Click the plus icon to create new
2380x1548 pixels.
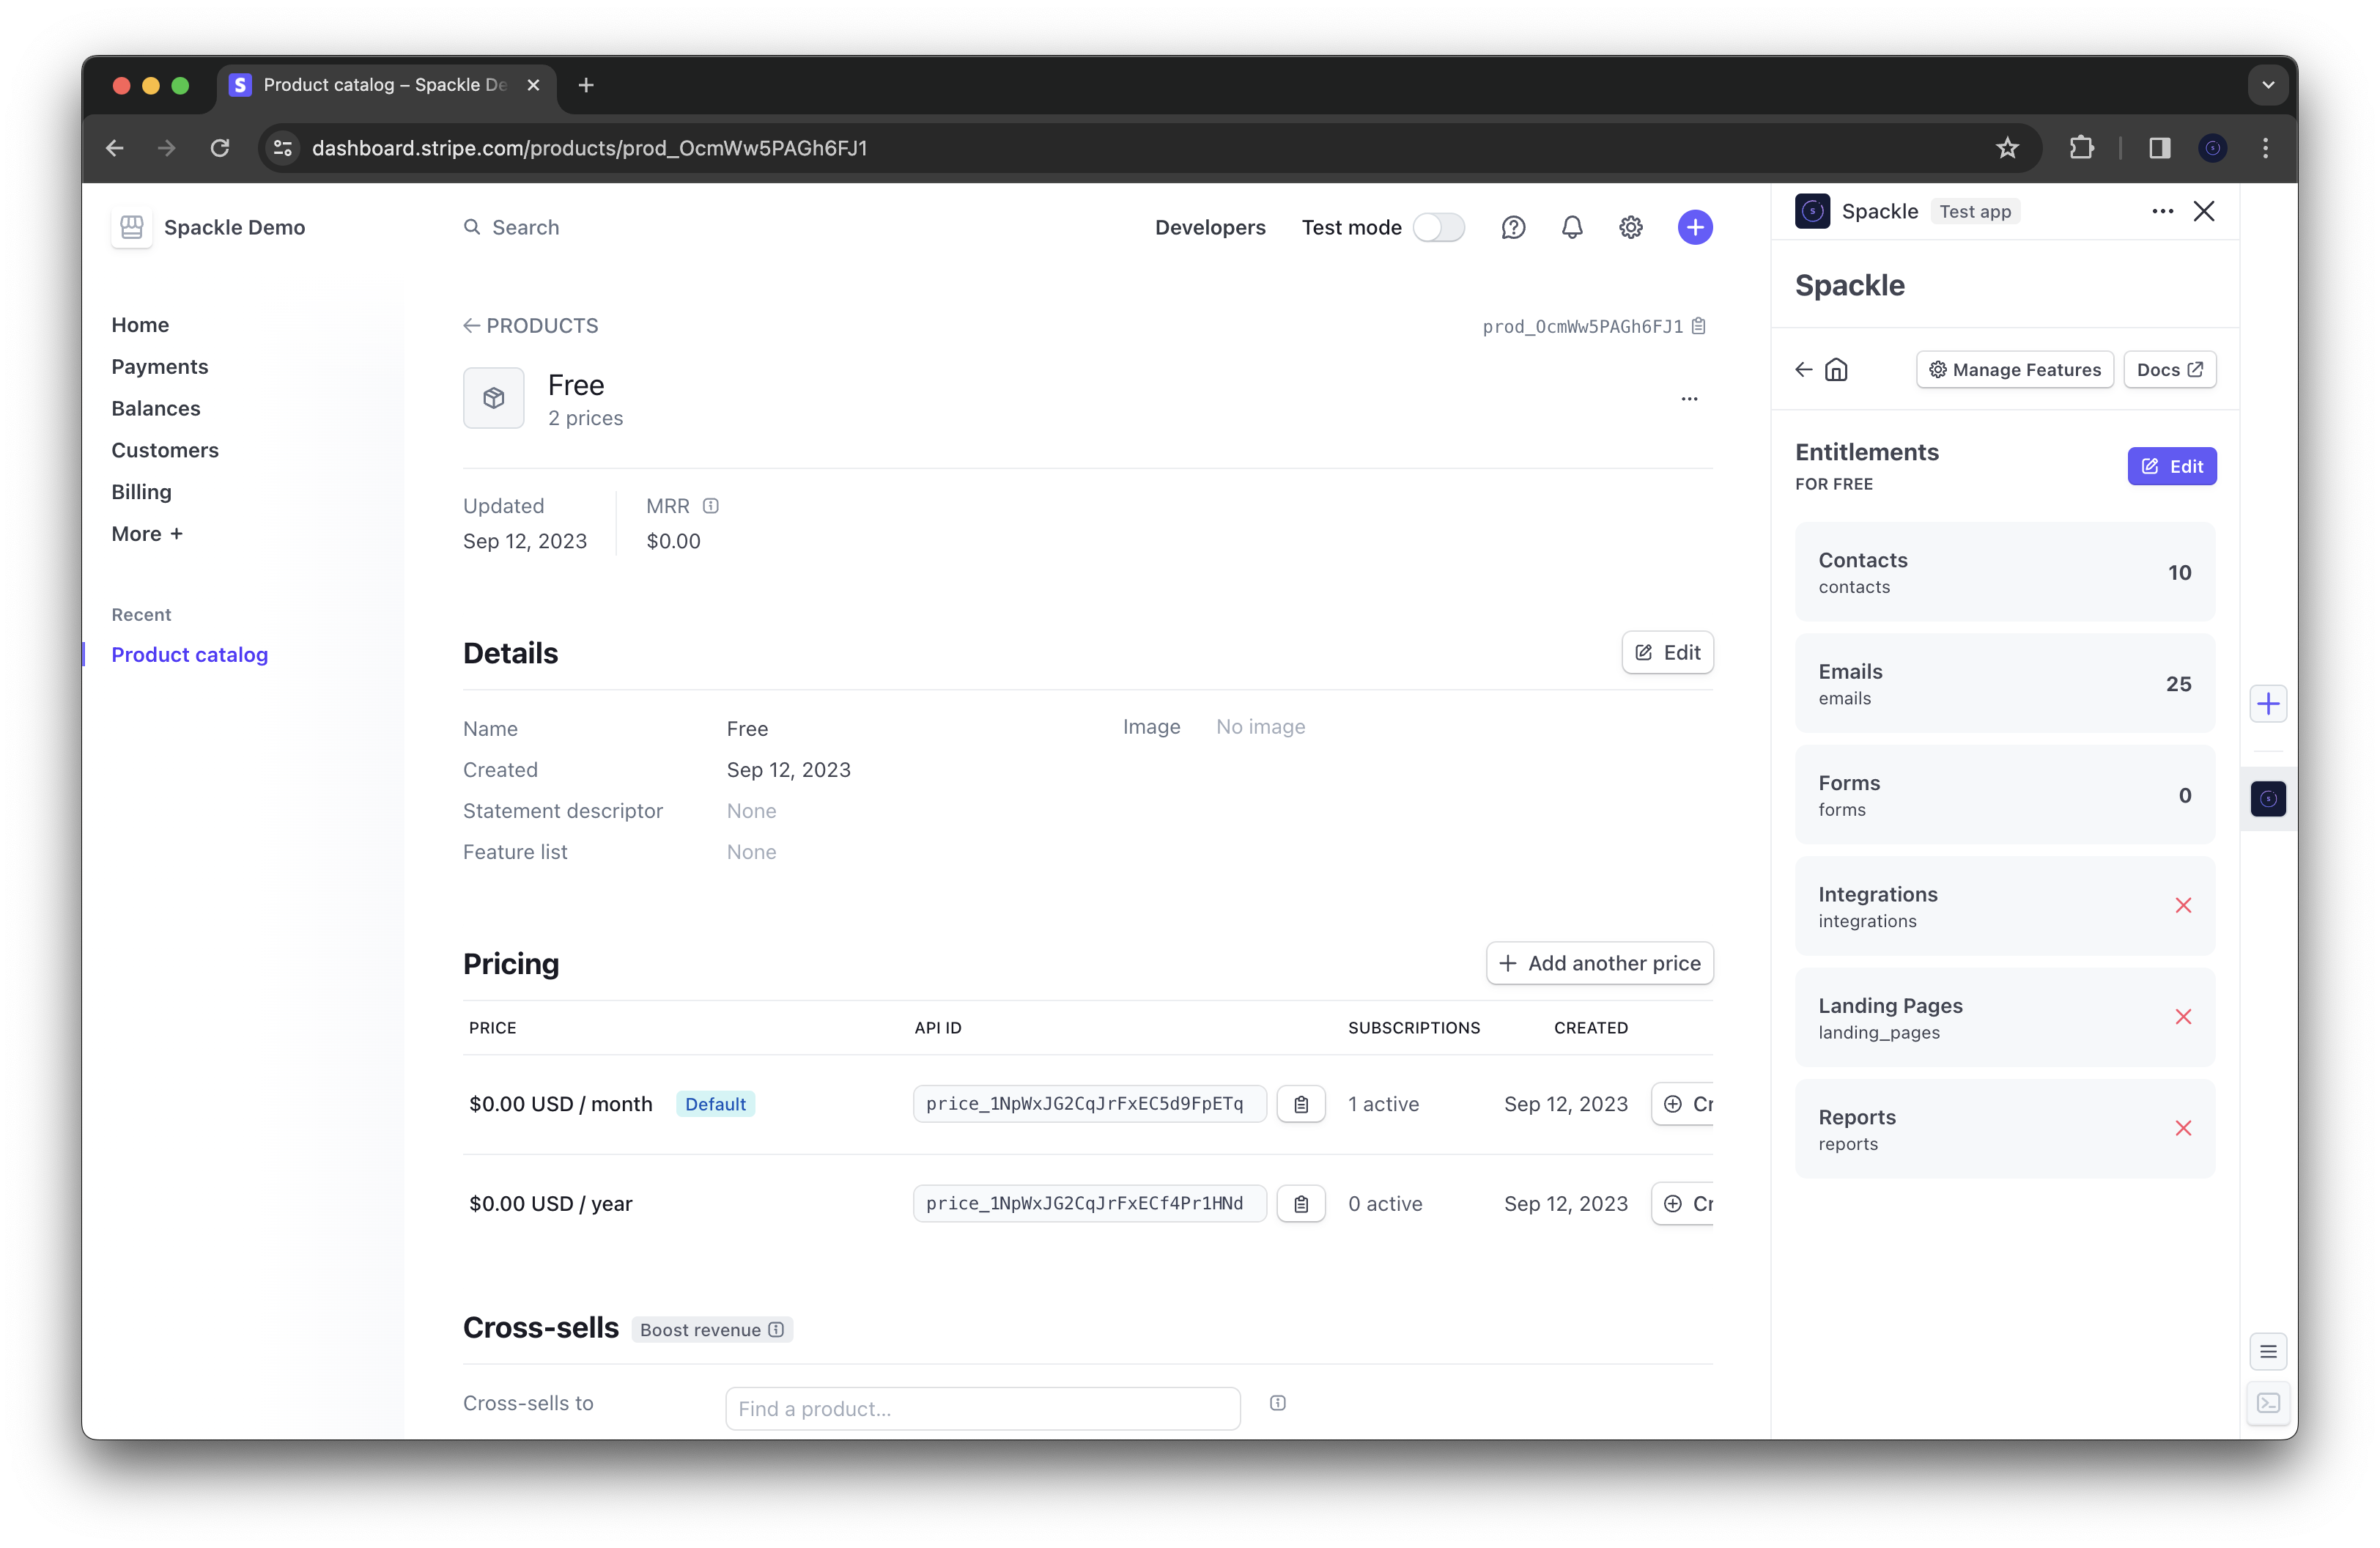[x=1695, y=227]
